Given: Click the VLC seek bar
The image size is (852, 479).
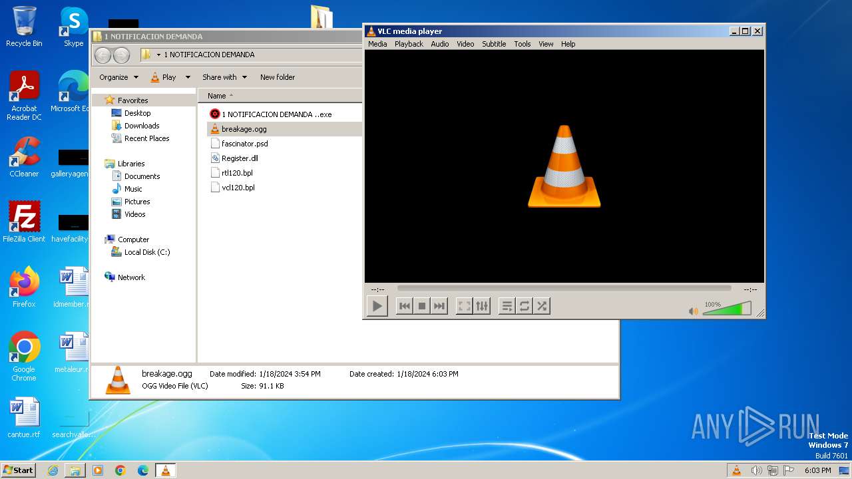Looking at the screenshot, I should (x=564, y=289).
